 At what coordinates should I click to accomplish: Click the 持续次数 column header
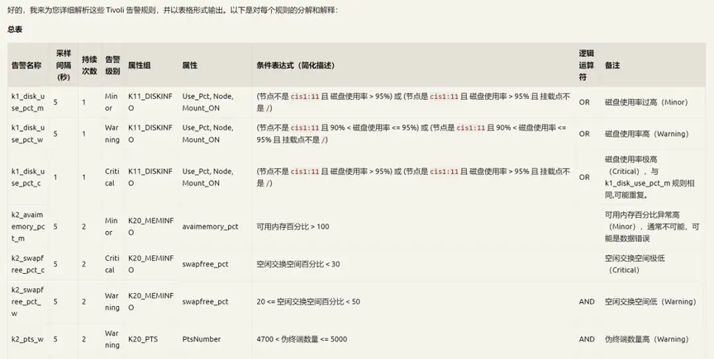[x=89, y=65]
